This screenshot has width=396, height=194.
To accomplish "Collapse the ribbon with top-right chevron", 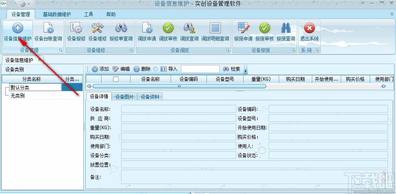I will point(392,15).
